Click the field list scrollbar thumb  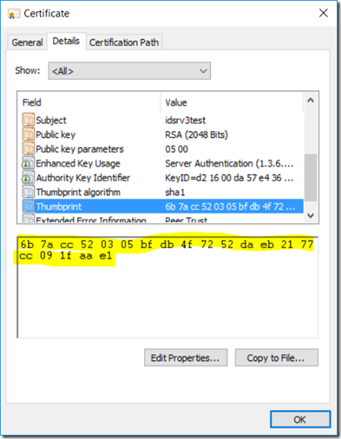coord(311,178)
